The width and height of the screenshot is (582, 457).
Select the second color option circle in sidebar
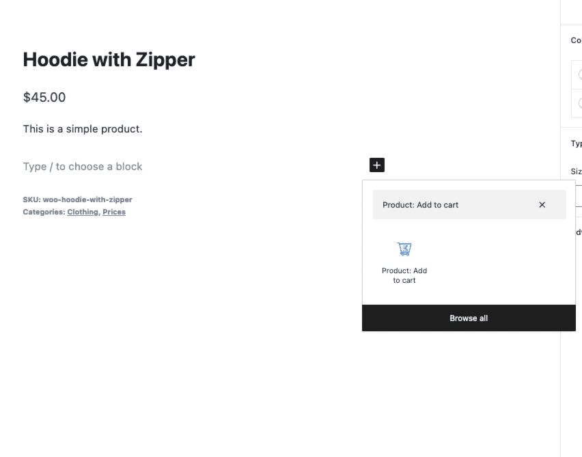580,103
